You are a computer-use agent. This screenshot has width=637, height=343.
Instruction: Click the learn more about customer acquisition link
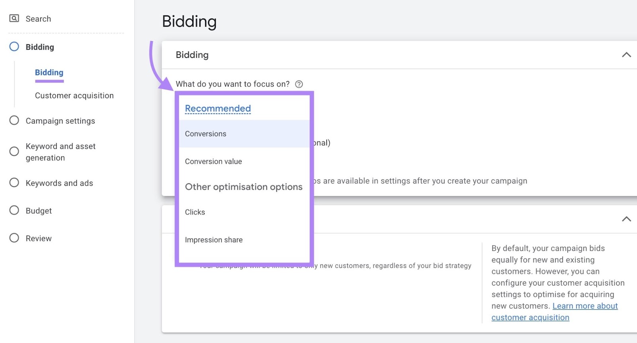(x=585, y=306)
